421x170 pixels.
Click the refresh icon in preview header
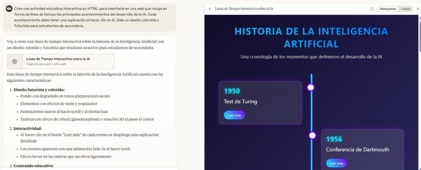tap(372, 9)
